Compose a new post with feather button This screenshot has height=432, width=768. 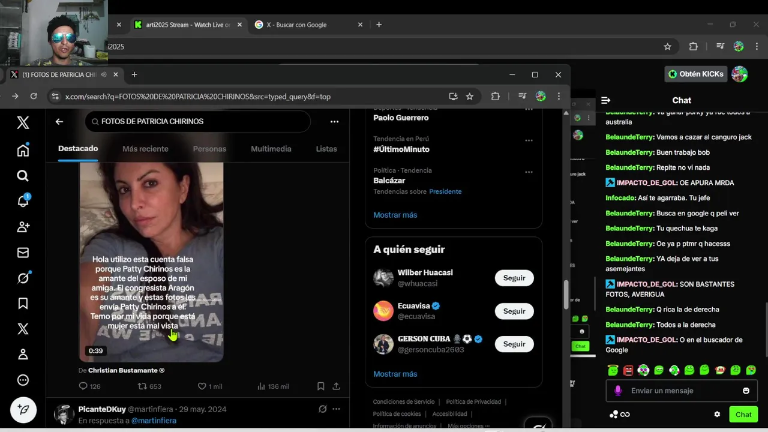coord(23,410)
